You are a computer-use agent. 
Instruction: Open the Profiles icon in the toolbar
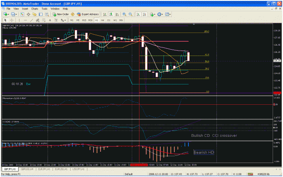(x=13, y=14)
